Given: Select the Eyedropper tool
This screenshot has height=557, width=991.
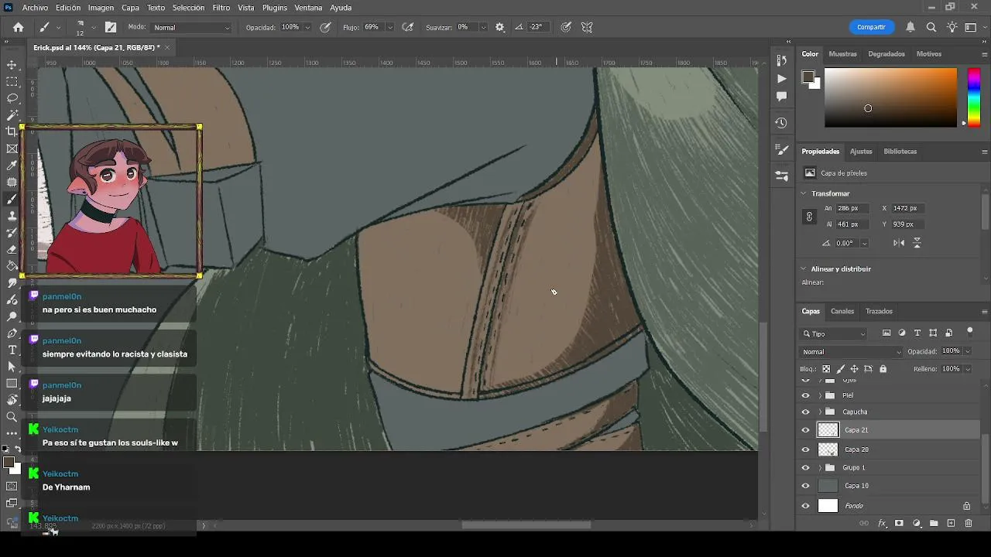Looking at the screenshot, I should coord(12,166).
